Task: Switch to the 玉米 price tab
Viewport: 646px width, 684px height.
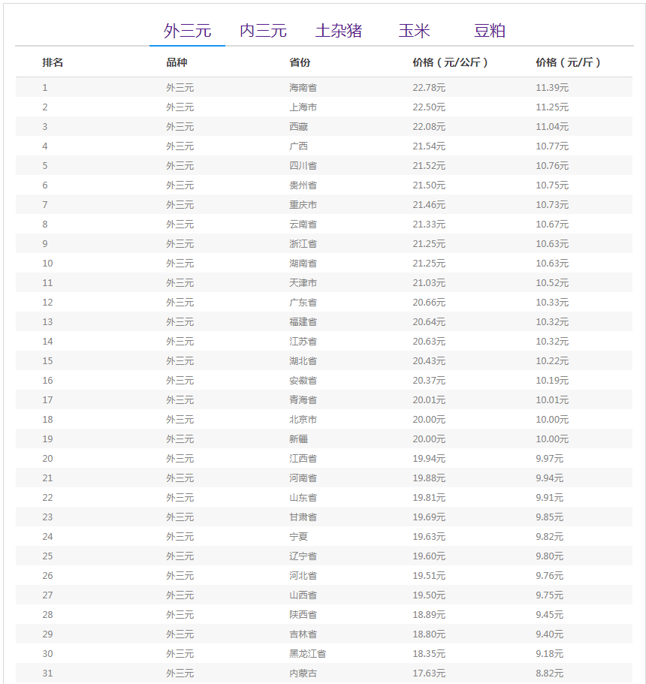Action: [x=414, y=31]
